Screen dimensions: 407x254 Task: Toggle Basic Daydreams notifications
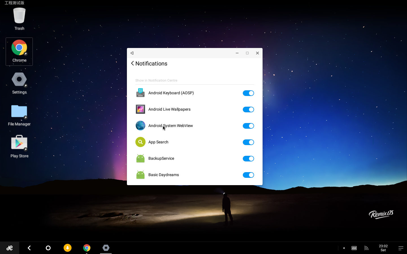[x=248, y=175]
